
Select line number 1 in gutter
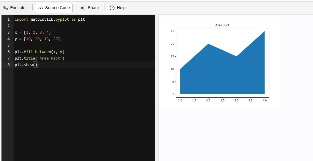click(8, 19)
